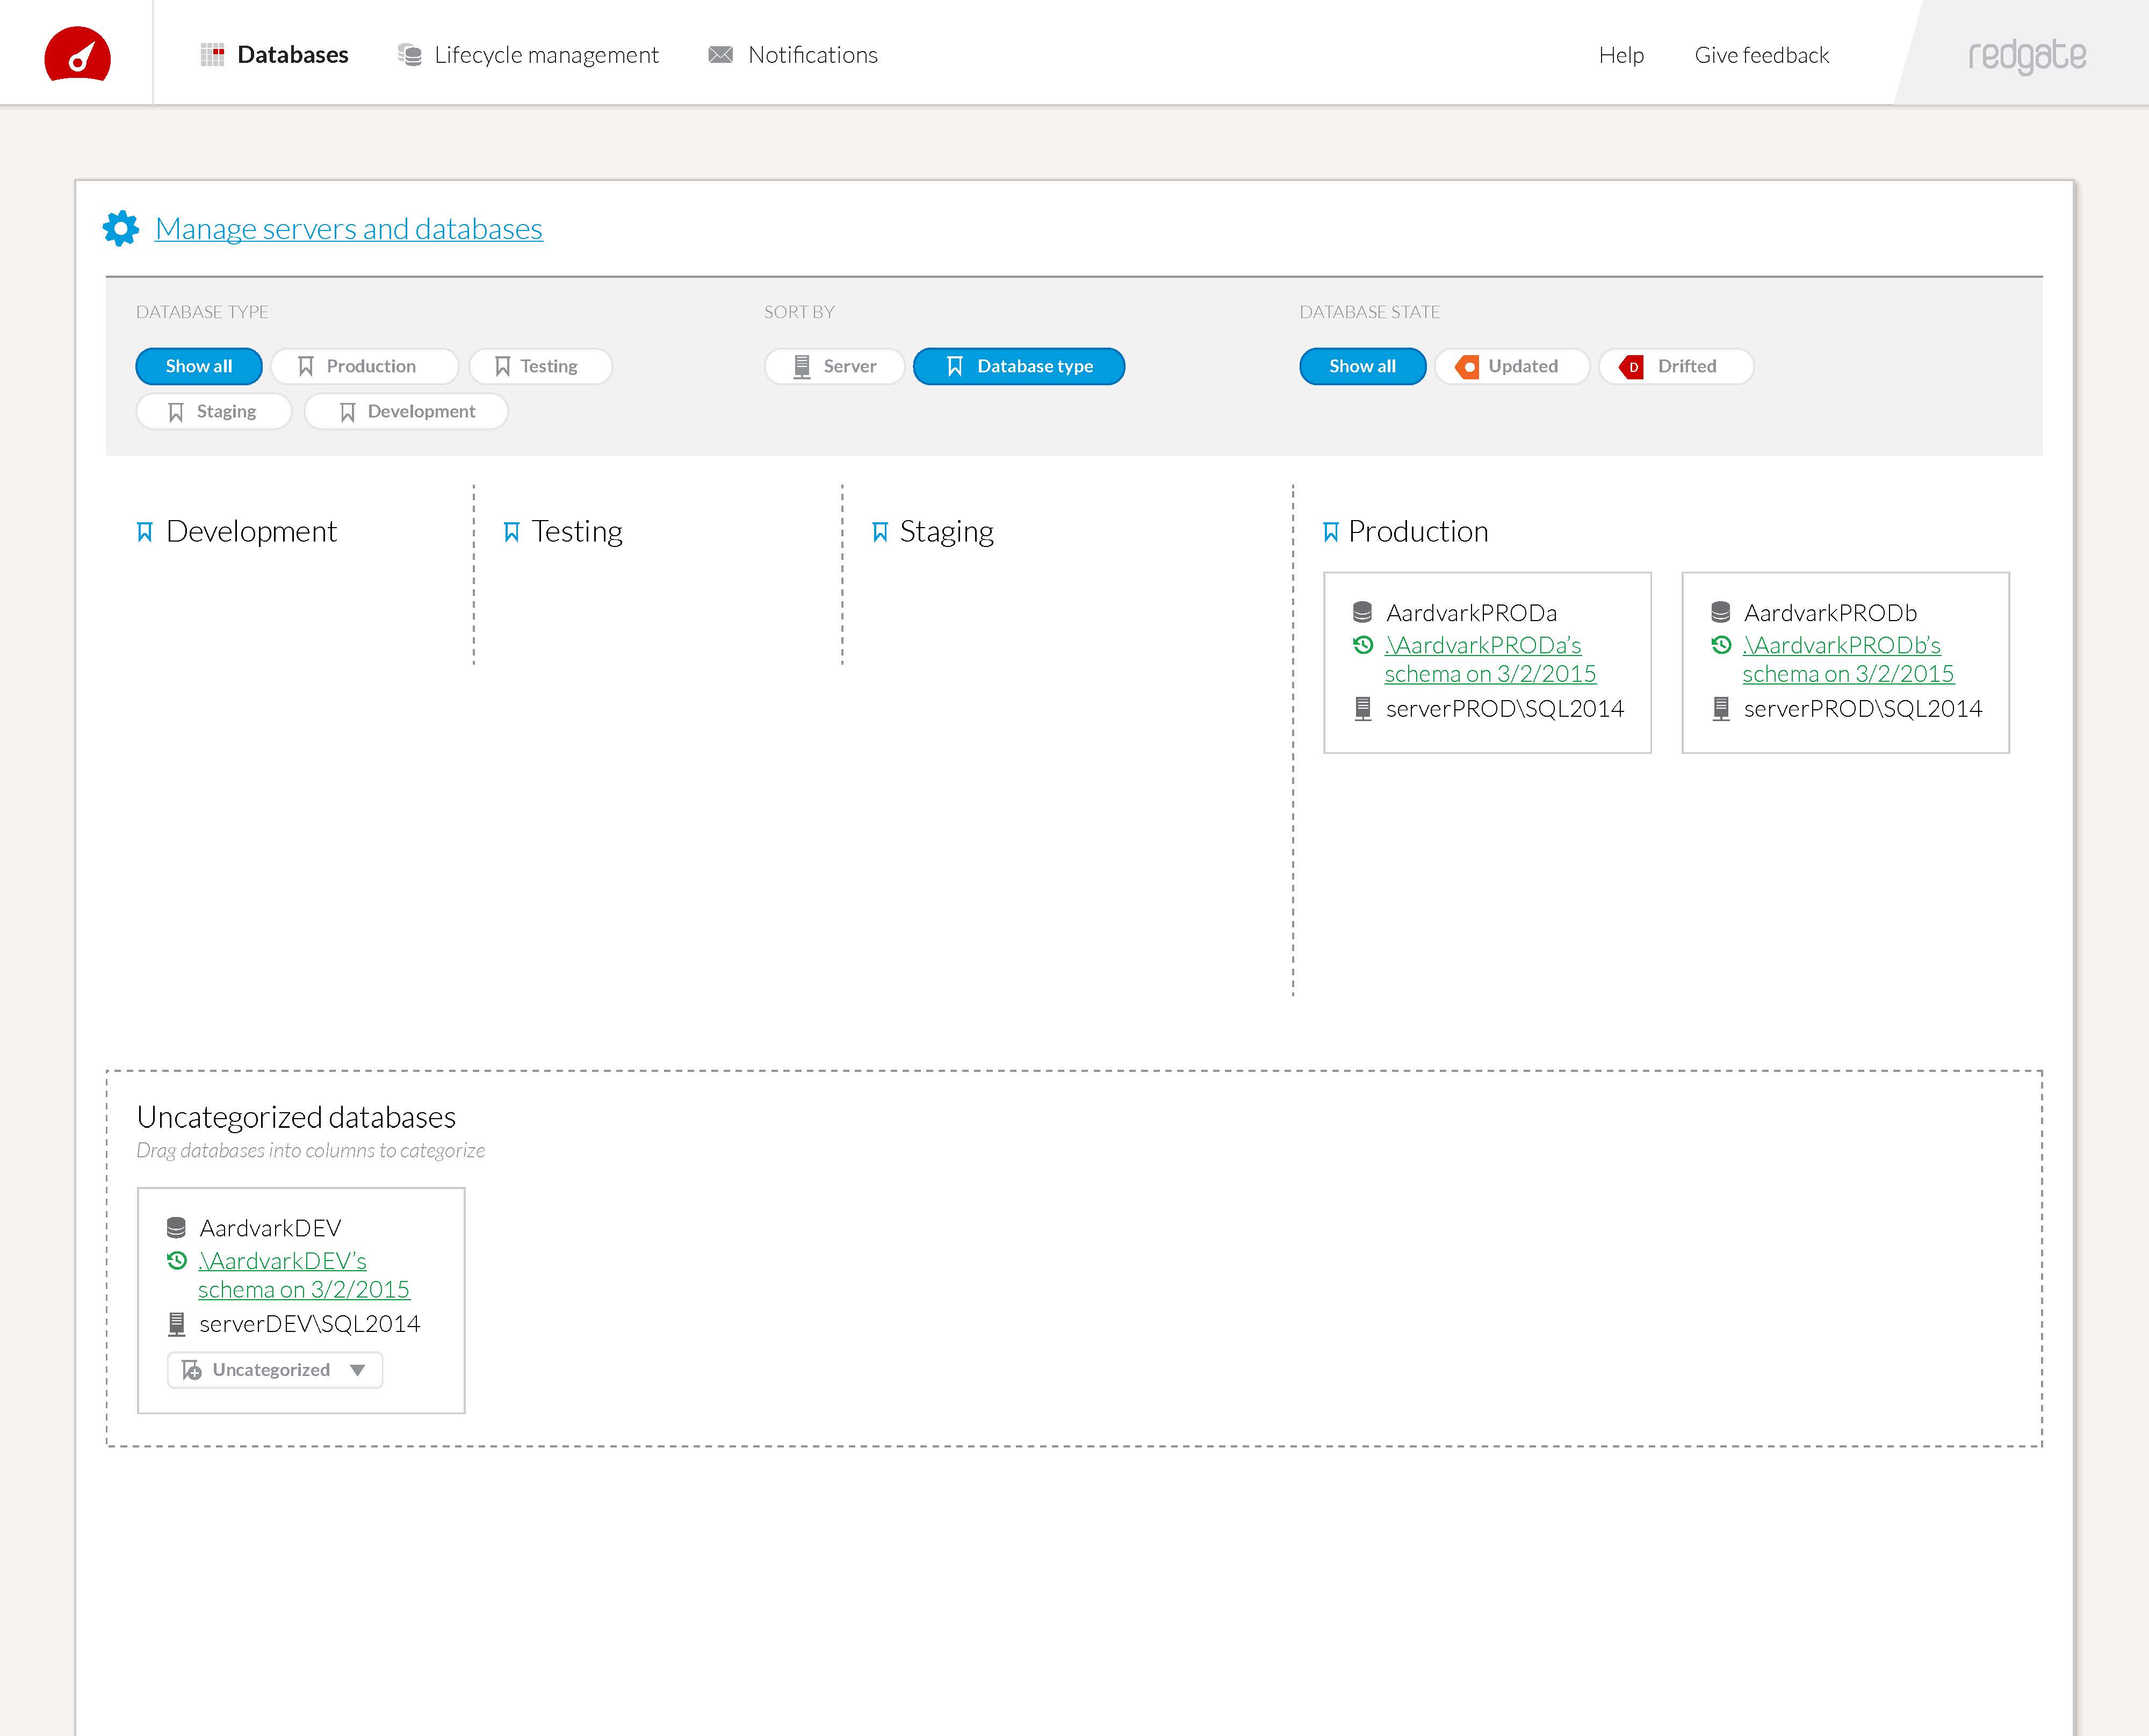This screenshot has height=1736, width=2149.
Task: Click the blue gear settings icon
Action: pyautogui.click(x=121, y=228)
